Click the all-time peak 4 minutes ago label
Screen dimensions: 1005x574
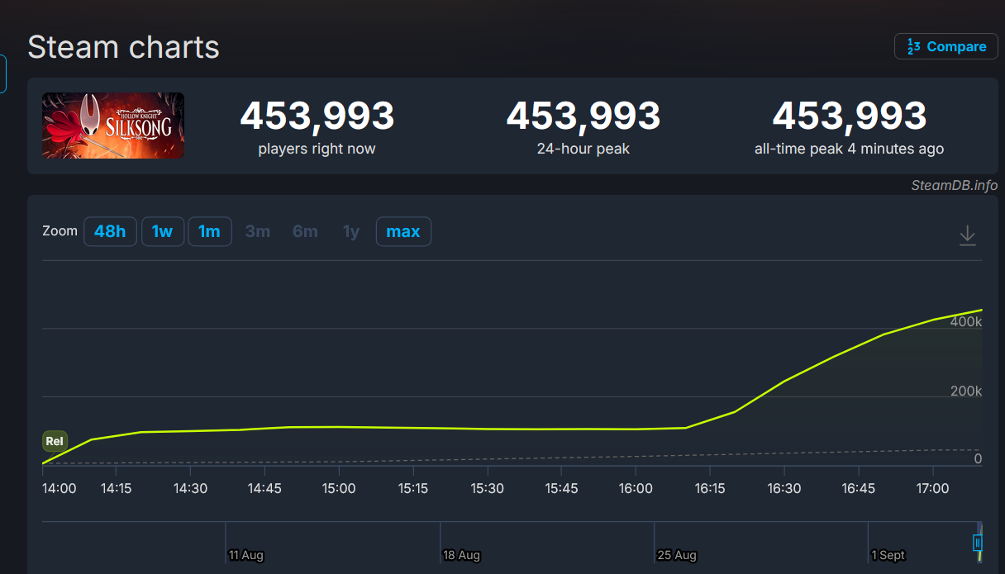point(849,149)
